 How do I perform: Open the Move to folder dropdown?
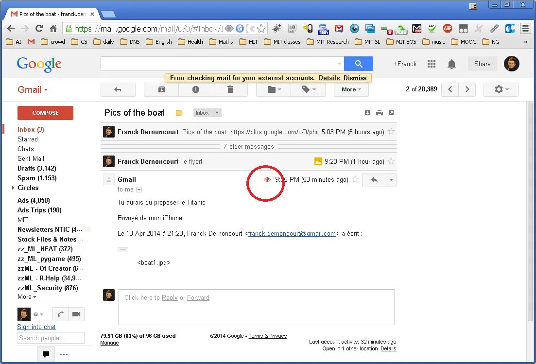[274, 89]
